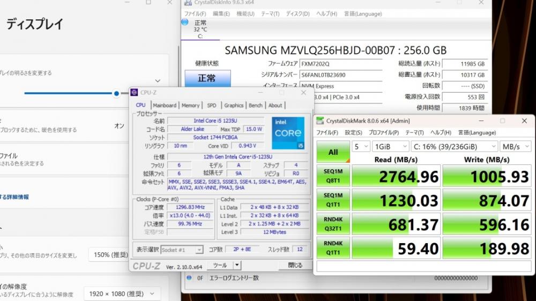Run the RND4K Q1T1 test

point(333,247)
